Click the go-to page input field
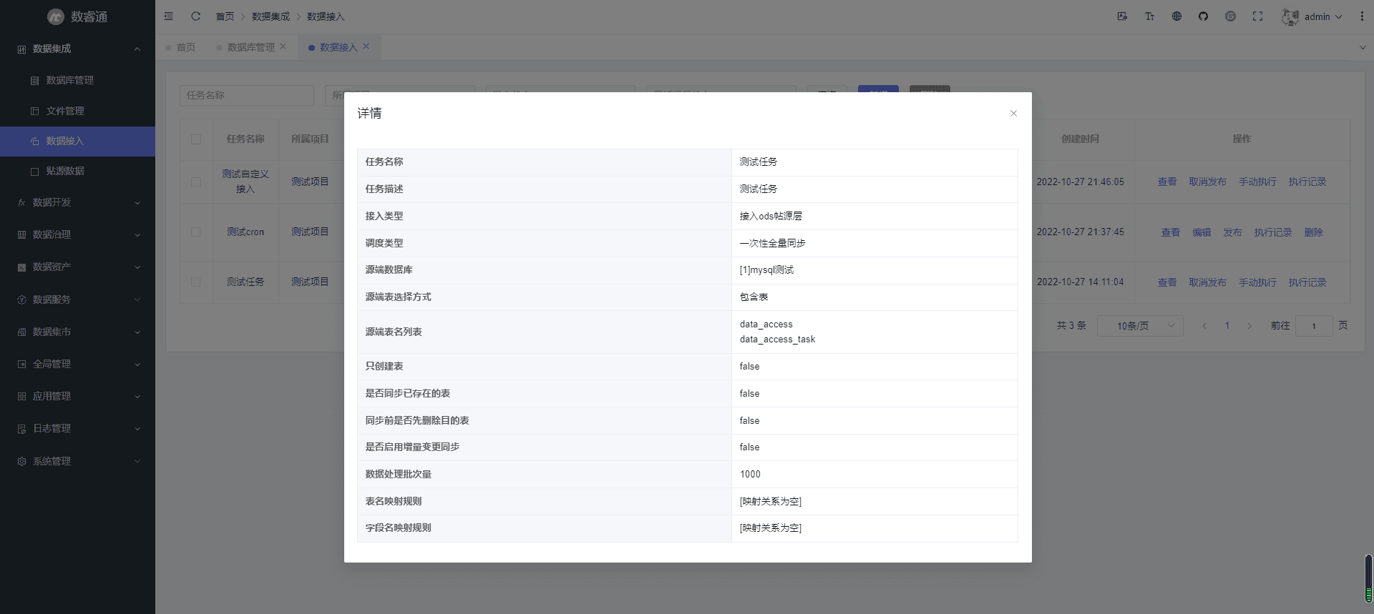 [1314, 326]
